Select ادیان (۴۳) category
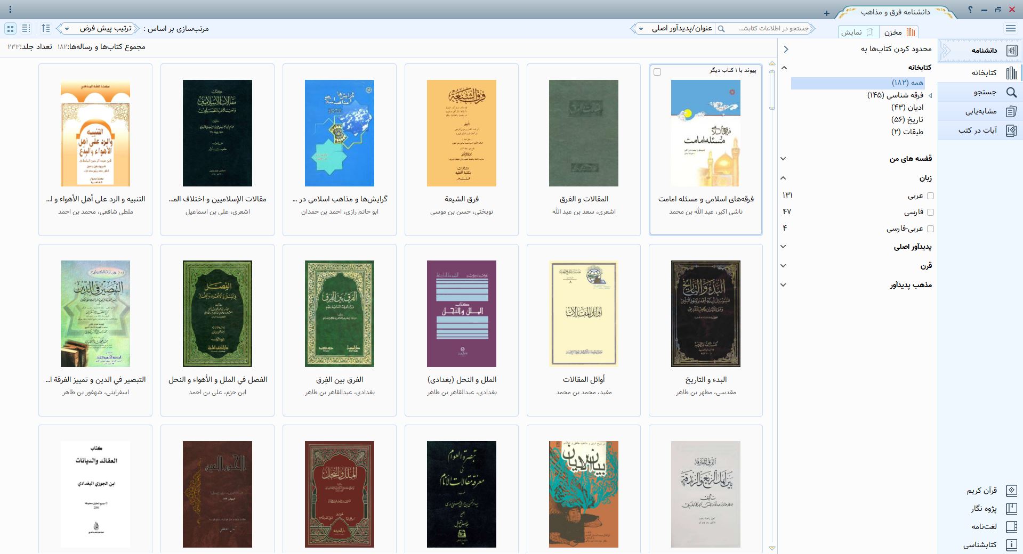 pyautogui.click(x=907, y=108)
